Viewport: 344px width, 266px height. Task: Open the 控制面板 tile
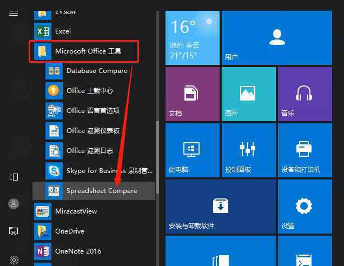(x=249, y=150)
